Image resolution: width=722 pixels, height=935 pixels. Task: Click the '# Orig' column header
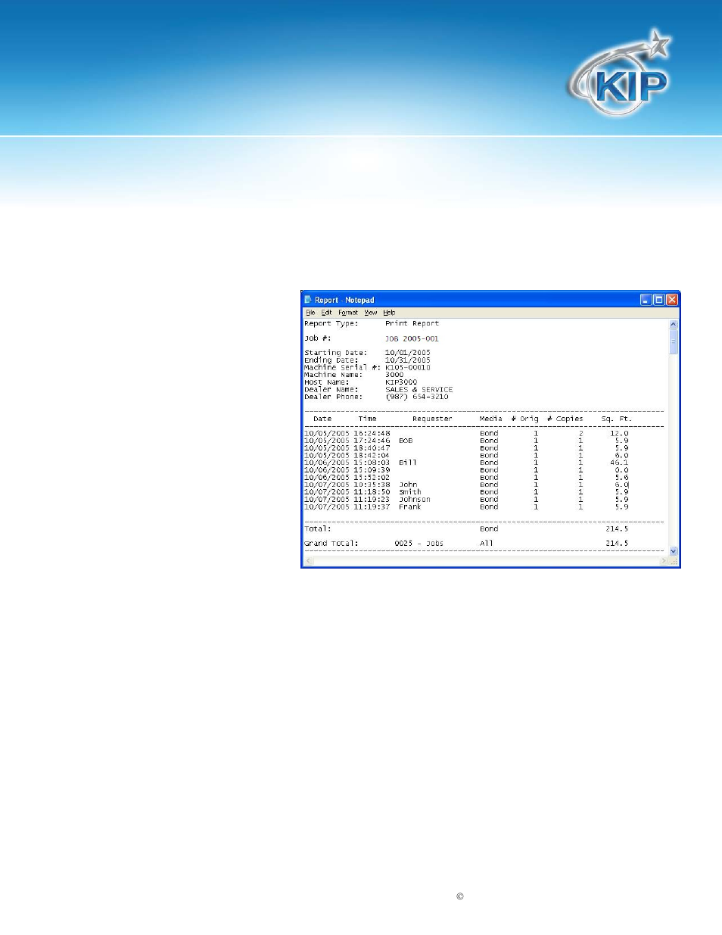pyautogui.click(x=524, y=419)
